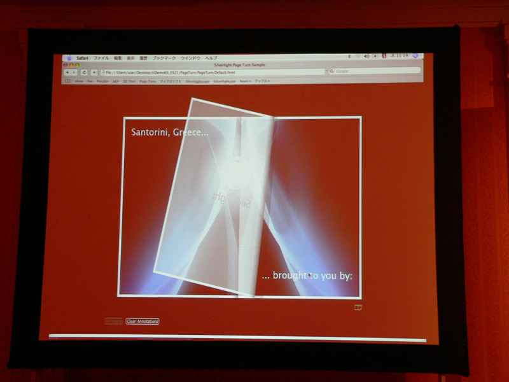Click the Bluetooth menu bar icon
509x382 pixels.
tap(349, 56)
